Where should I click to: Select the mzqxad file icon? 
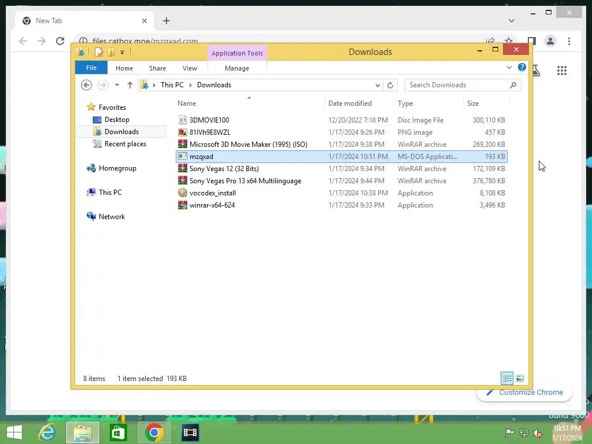pyautogui.click(x=183, y=156)
